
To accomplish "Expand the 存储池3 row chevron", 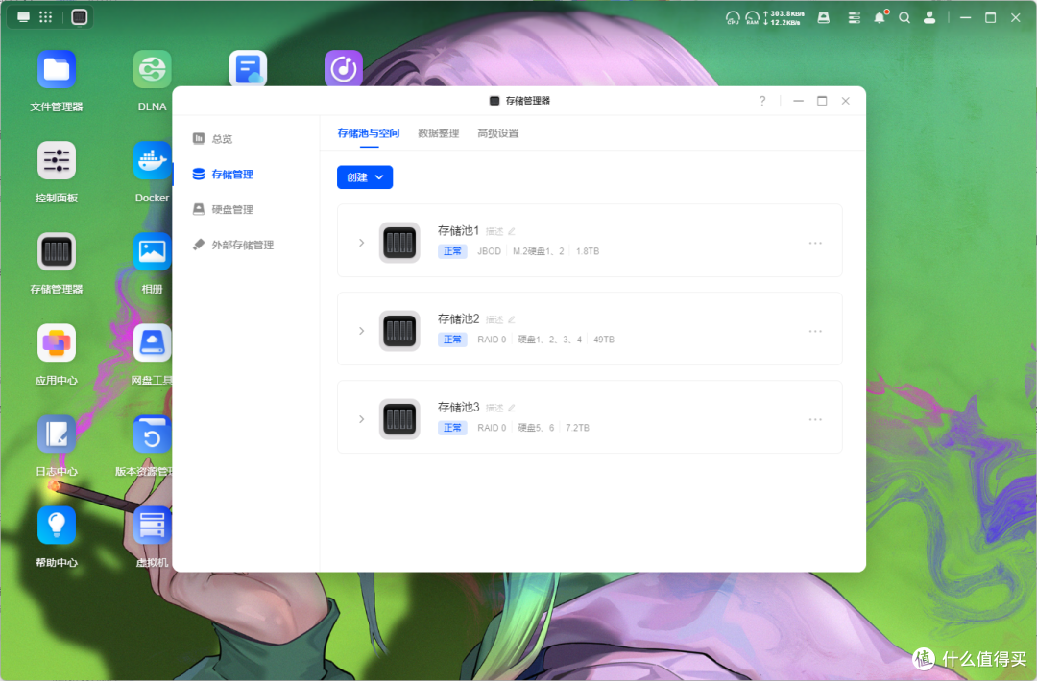I will point(361,419).
